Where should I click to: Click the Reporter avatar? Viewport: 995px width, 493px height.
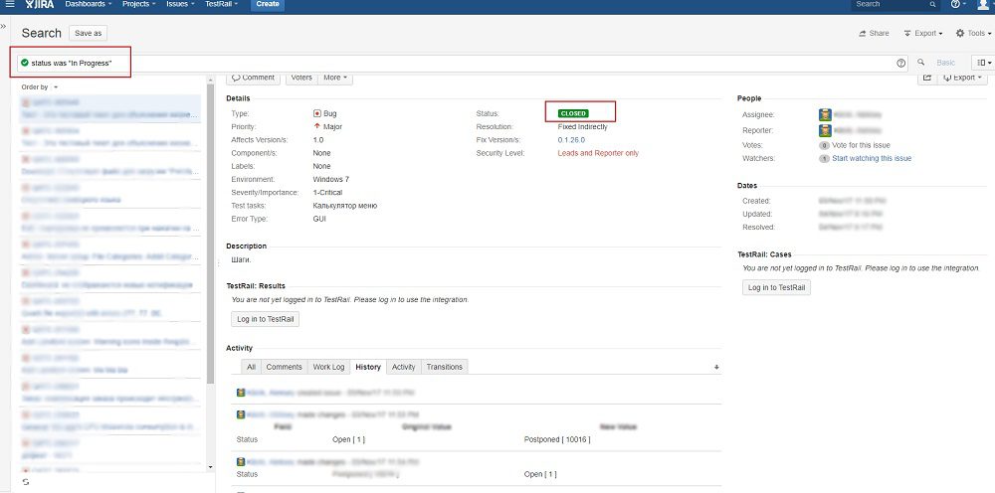(824, 130)
